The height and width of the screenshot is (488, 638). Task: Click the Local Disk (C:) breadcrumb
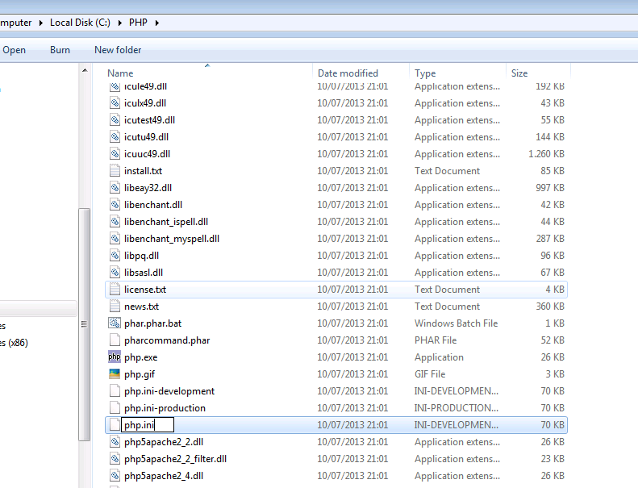pos(80,23)
